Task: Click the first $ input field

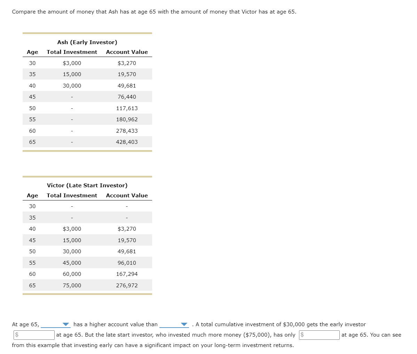Action: 33,335
